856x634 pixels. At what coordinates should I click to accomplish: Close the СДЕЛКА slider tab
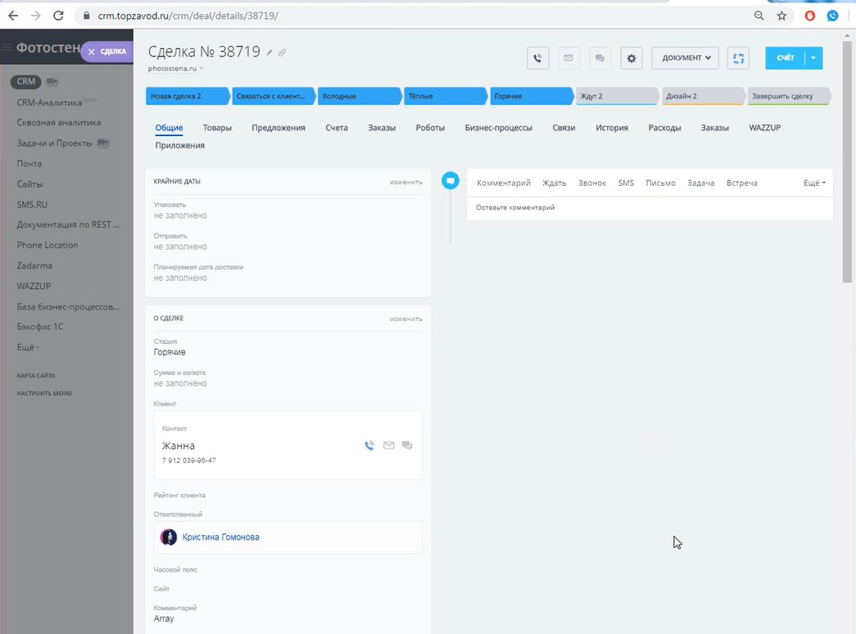coord(92,52)
